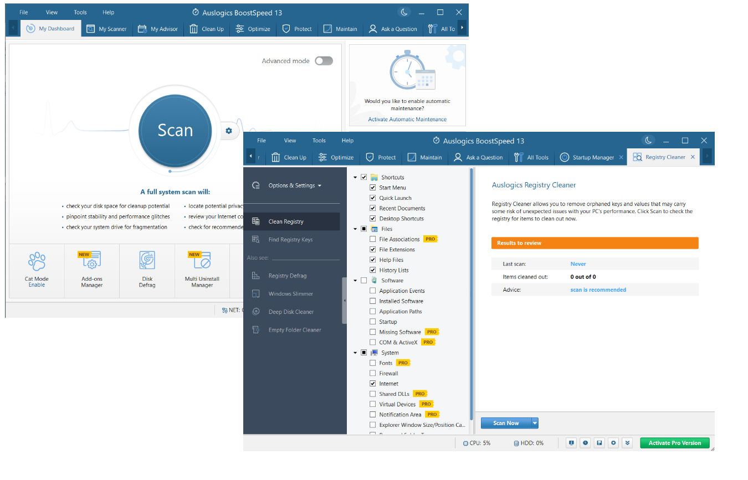Click the Scan Now button
The image size is (748, 480).
coord(506,423)
